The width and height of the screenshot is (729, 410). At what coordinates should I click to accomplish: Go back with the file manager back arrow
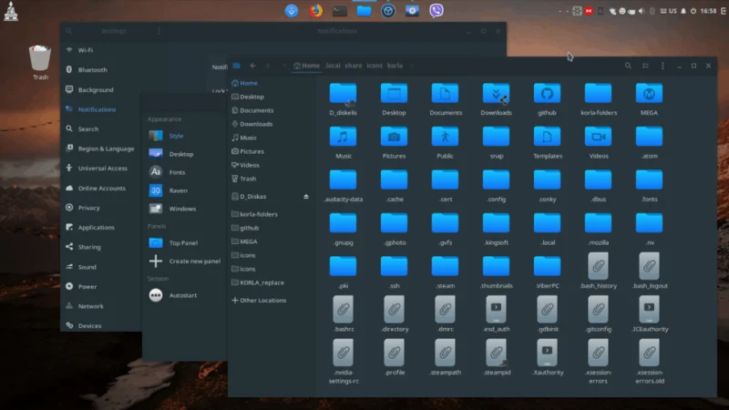click(x=253, y=66)
